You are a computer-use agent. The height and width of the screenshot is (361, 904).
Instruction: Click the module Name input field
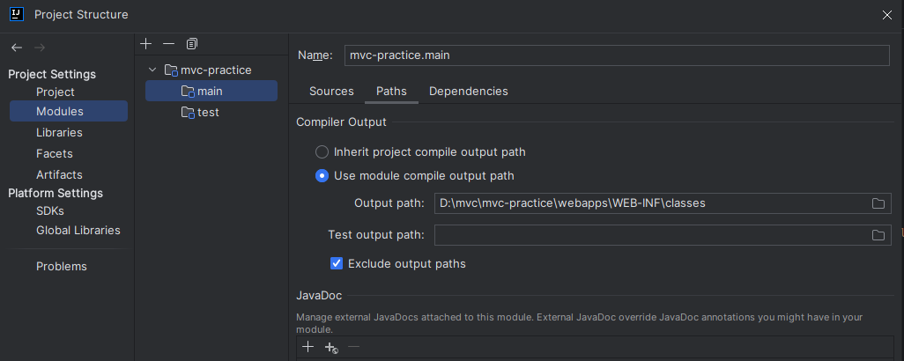616,55
